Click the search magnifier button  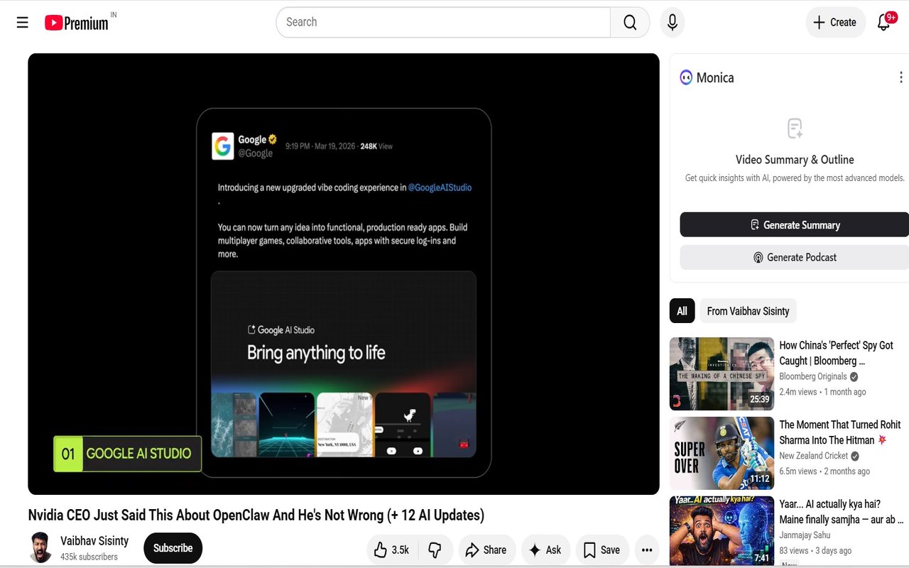coord(630,22)
